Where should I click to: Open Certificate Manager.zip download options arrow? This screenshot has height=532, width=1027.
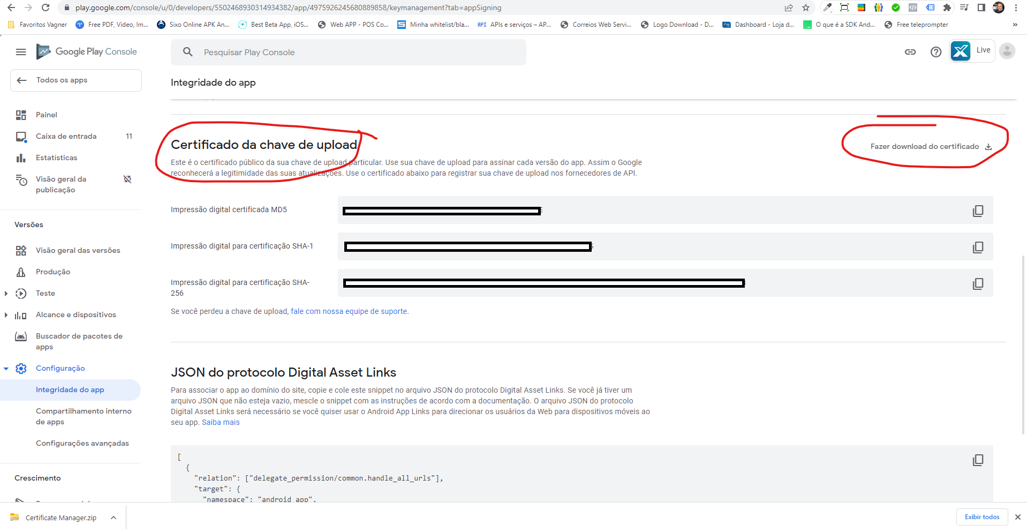[114, 518]
